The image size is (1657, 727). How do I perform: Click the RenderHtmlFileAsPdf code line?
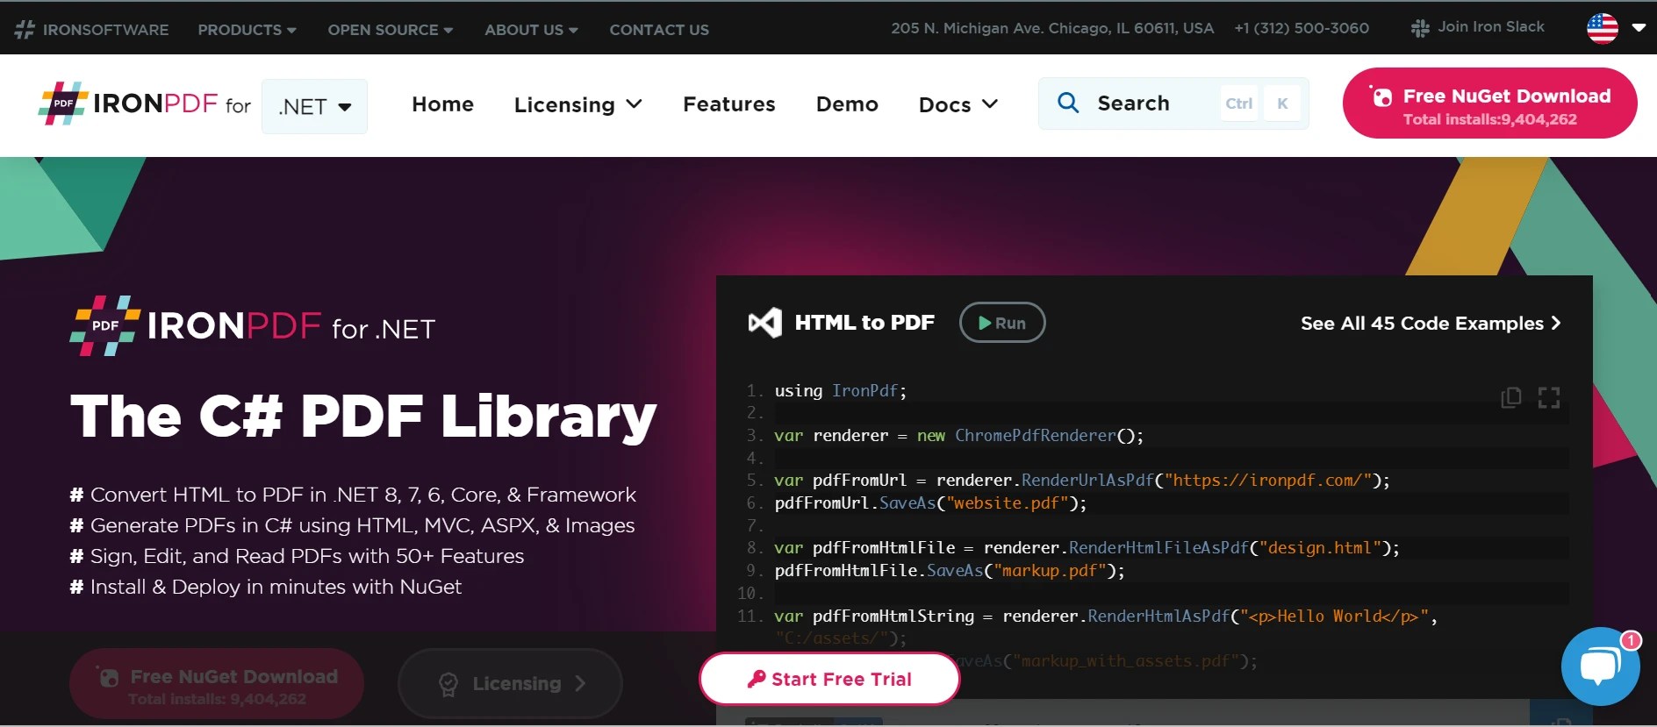[x=1087, y=548]
